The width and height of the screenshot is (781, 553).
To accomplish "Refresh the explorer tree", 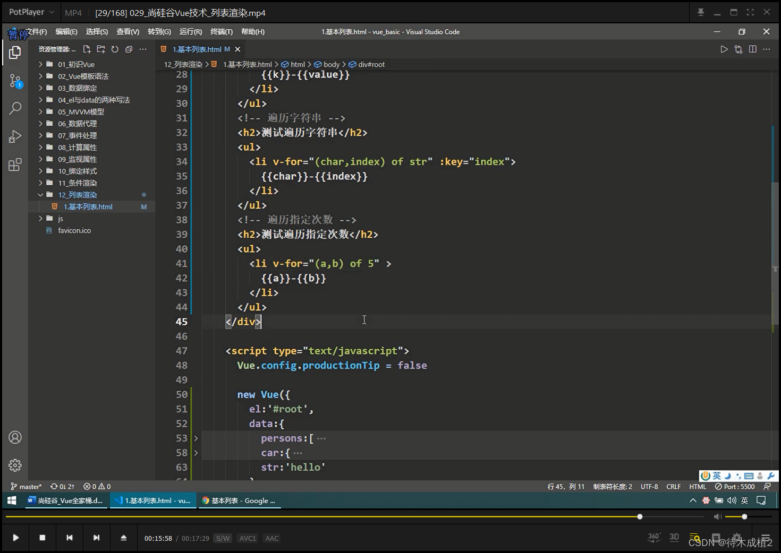I will tap(115, 49).
